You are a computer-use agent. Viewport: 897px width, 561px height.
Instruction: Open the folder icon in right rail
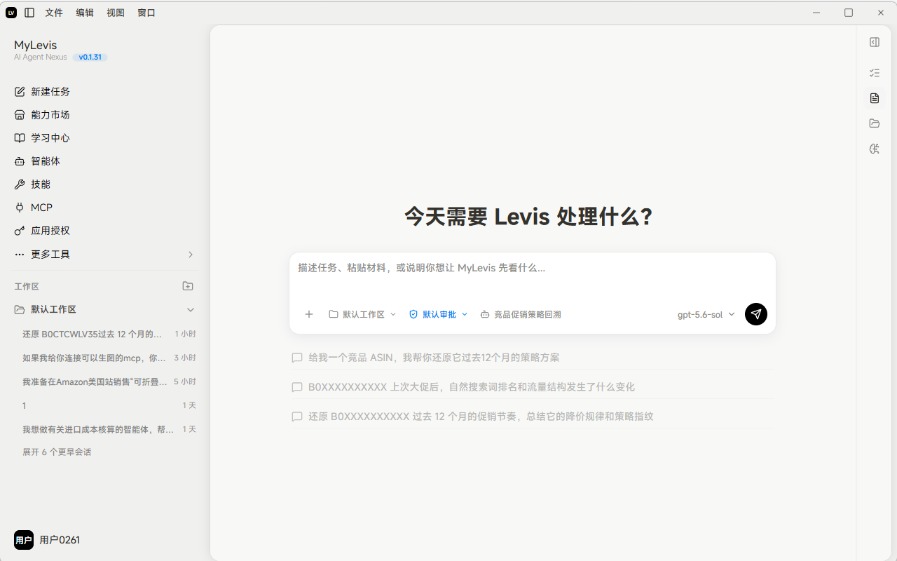[875, 123]
